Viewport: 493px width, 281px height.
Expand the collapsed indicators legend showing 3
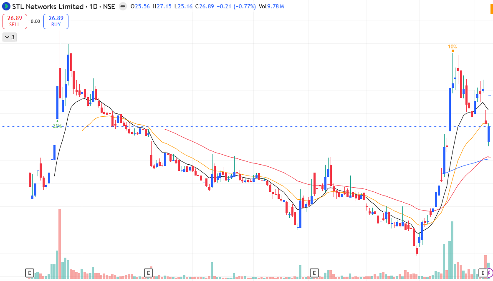point(10,37)
